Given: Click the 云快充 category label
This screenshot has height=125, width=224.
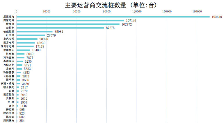Looking at the screenshot, I should pyautogui.click(x=10, y=28).
